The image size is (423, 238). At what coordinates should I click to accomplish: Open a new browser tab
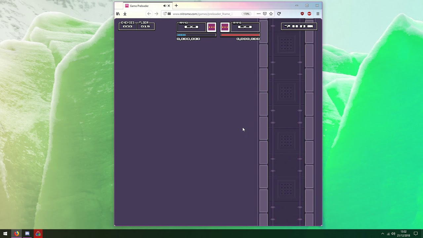pos(176,6)
